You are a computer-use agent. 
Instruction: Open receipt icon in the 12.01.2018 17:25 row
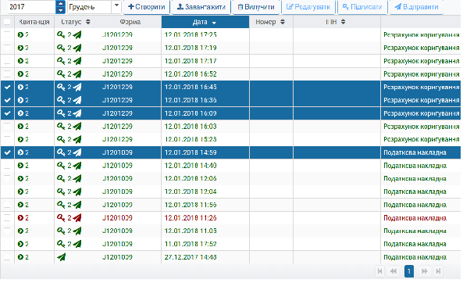(20, 34)
